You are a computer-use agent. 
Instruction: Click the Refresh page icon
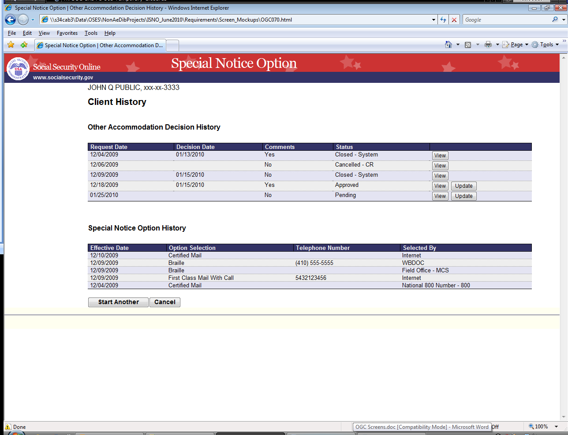[443, 20]
